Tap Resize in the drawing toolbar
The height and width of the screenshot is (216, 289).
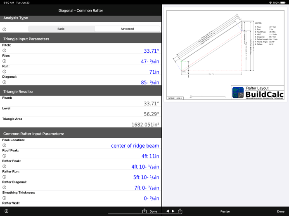coord(225,211)
